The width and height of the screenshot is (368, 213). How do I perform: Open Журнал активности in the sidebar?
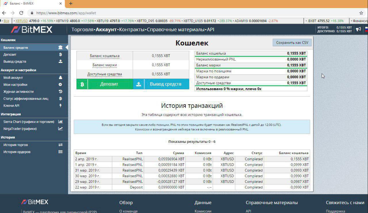point(18,91)
